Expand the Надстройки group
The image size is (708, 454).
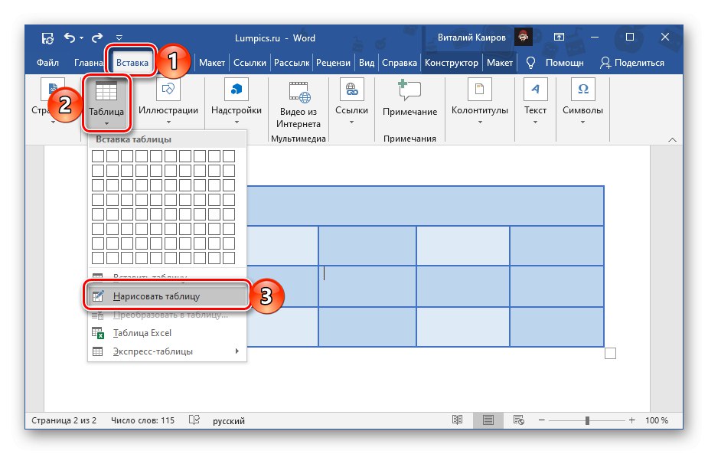click(237, 101)
